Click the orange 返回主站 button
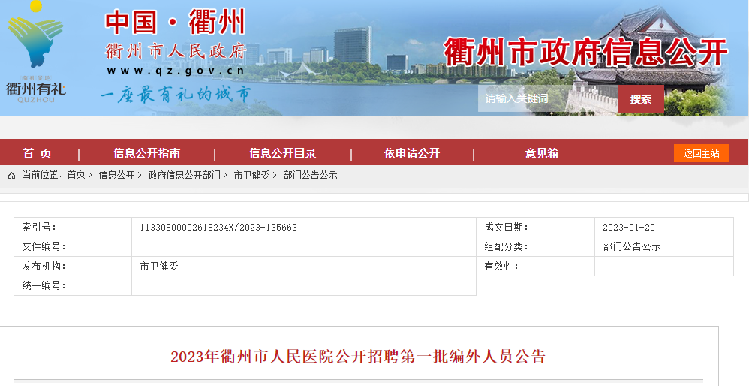The width and height of the screenshot is (749, 386). 701,153
